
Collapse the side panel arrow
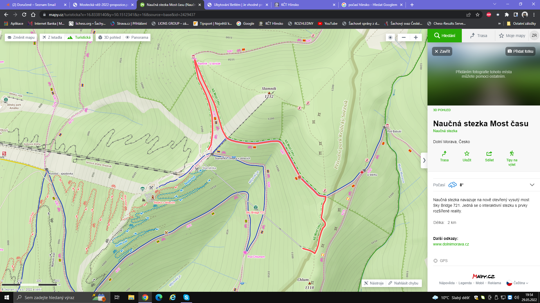(x=424, y=160)
